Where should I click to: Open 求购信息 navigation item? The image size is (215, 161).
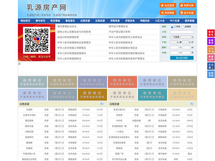tap(115, 21)
